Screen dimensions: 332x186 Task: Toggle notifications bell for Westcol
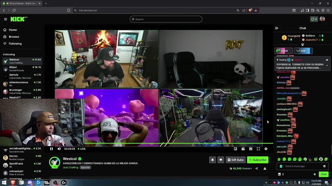coord(212,160)
